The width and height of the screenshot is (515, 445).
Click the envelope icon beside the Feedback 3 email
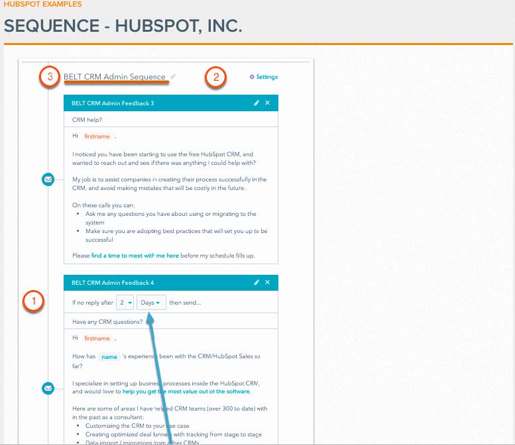coord(48,179)
